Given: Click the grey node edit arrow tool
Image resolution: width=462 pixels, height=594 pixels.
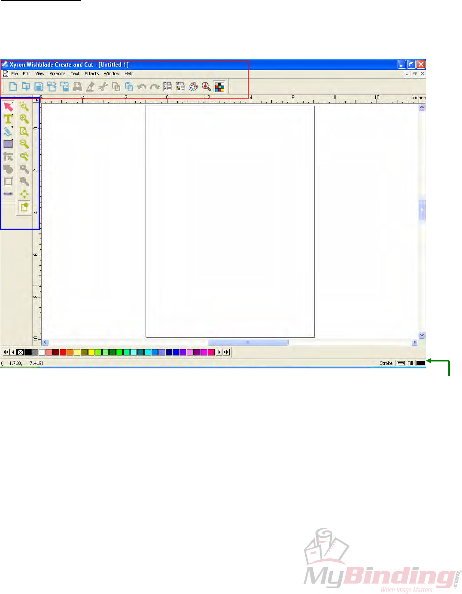Looking at the screenshot, I should pyautogui.click(x=8, y=156).
